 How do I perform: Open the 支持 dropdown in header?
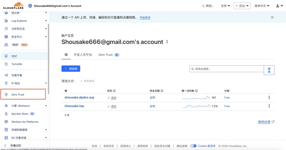point(225,6)
